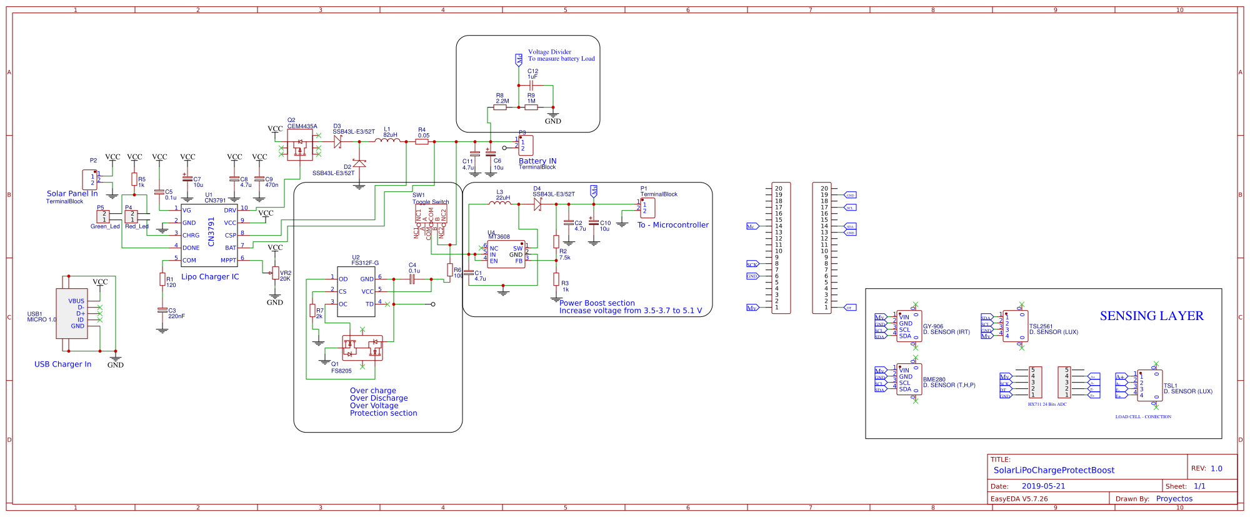Viewport: 1250px width, 517px height.
Task: Click the SW1 Toggle Switch component
Action: (431, 216)
